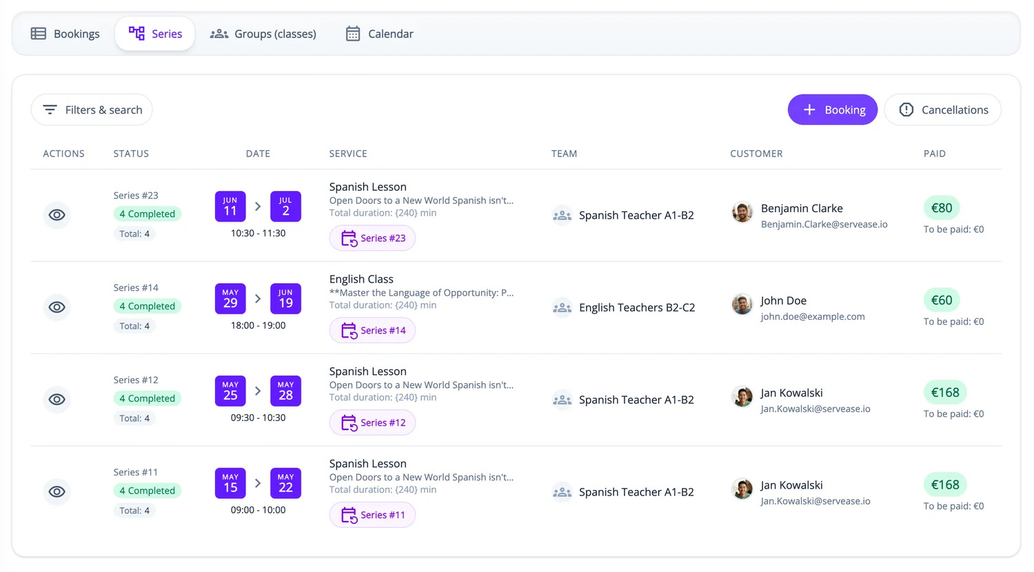Click the MAY 22 end date badge
The height and width of the screenshot is (572, 1034).
285,484
